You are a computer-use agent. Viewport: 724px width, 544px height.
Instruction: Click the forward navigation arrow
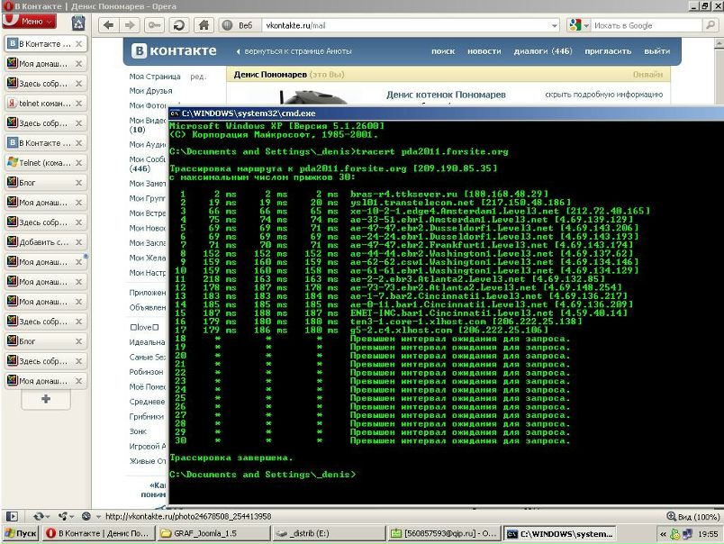point(131,25)
